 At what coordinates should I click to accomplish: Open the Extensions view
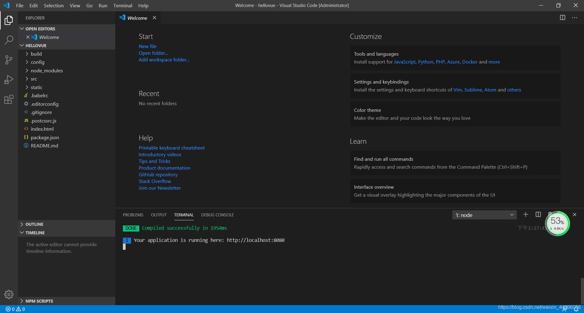[9, 99]
